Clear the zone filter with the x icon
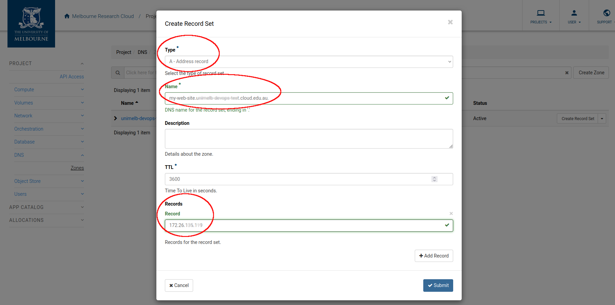The width and height of the screenshot is (615, 305). (567, 73)
